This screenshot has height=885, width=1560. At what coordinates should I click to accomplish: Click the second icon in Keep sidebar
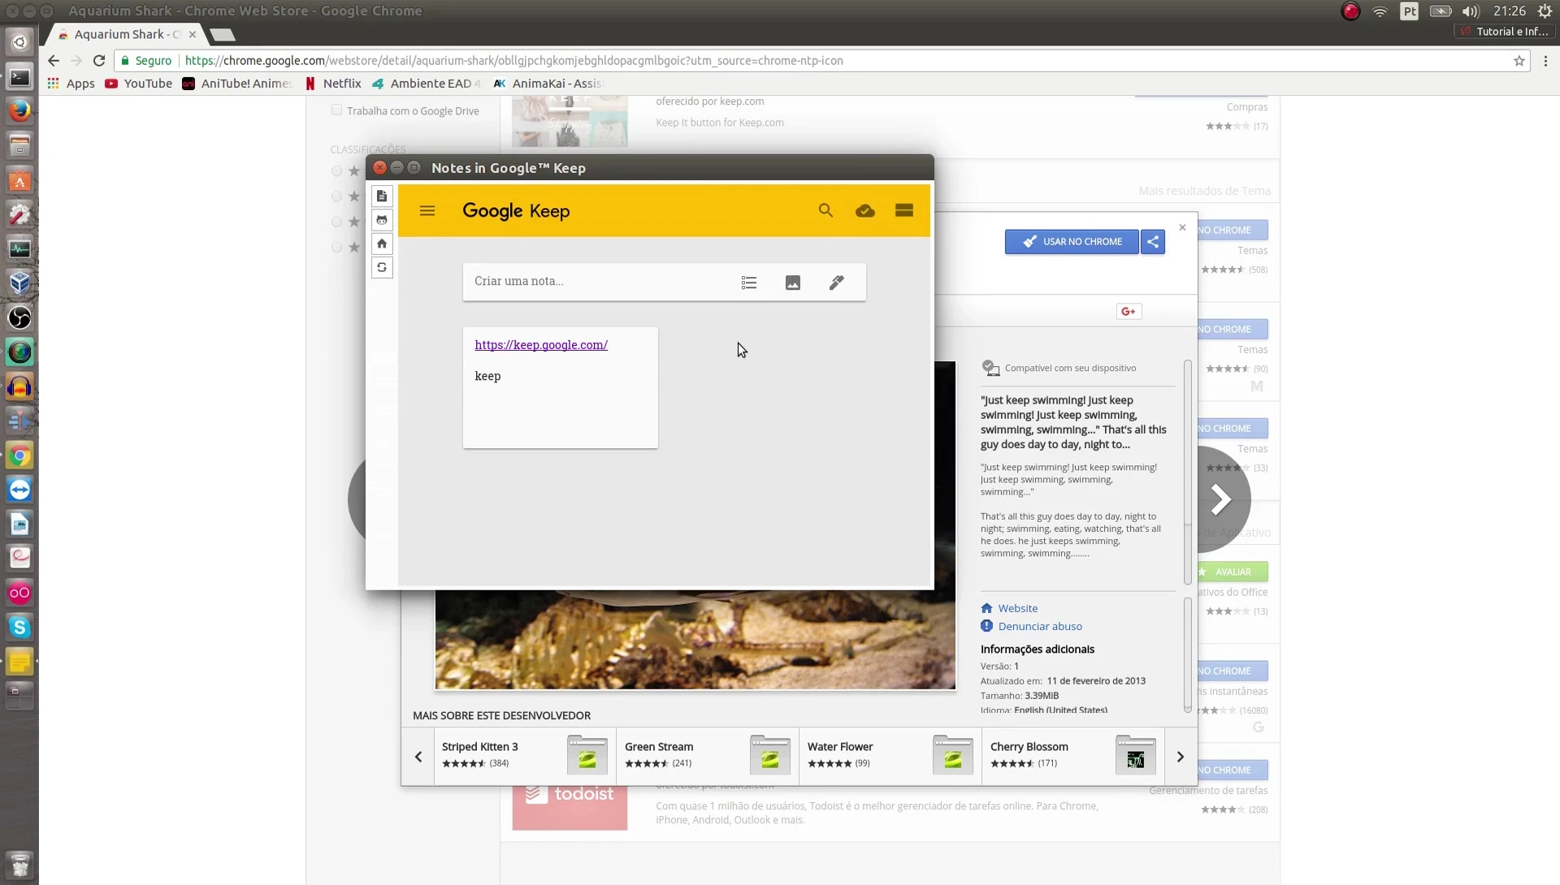382,220
